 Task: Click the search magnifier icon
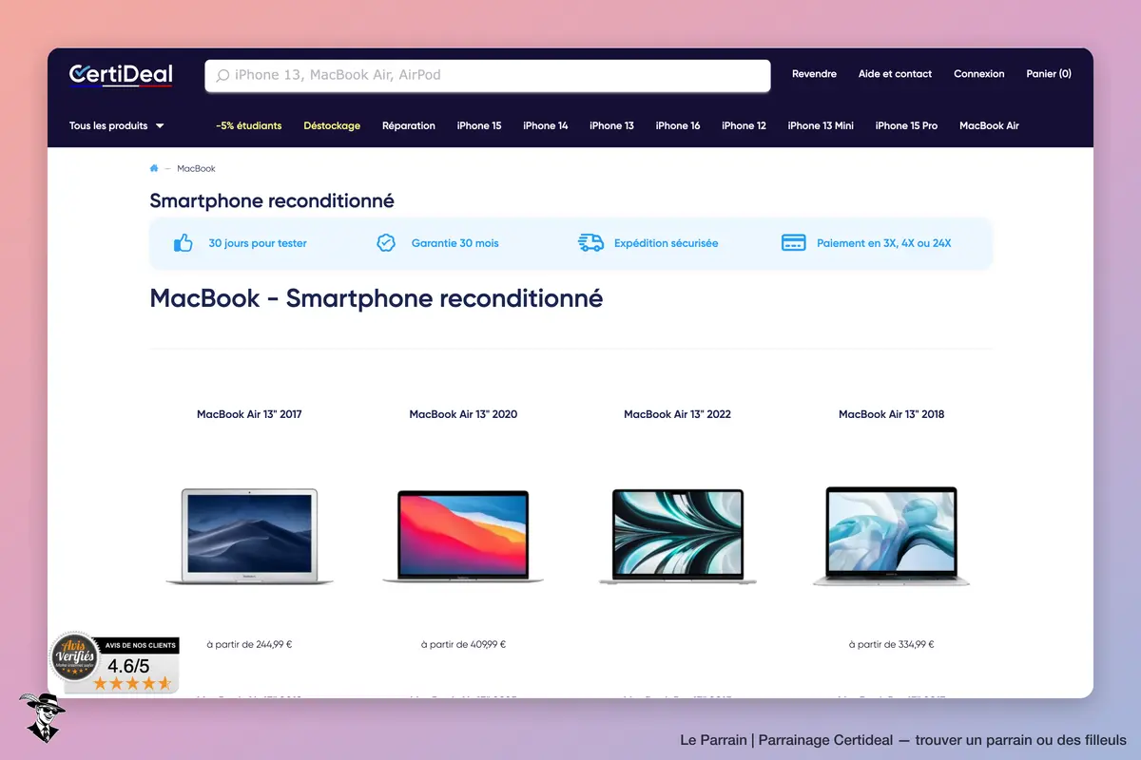(222, 75)
